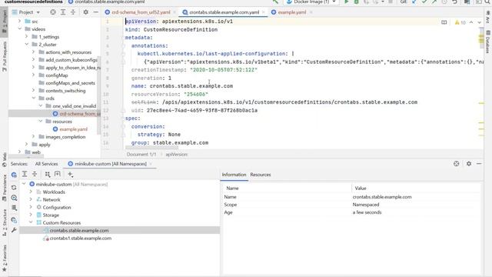Expand all in Services toolbar

(x=25, y=174)
